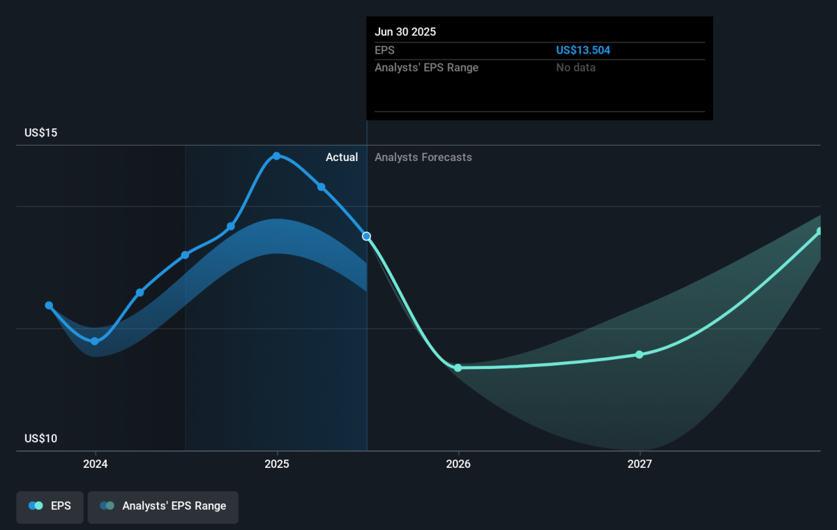
Task: Toggle the EPS legend series button
Action: [50, 506]
